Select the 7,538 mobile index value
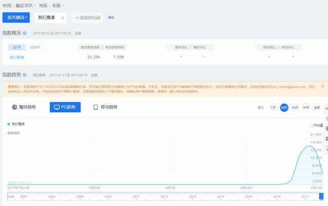This screenshot has width=328, height=206. (x=118, y=57)
